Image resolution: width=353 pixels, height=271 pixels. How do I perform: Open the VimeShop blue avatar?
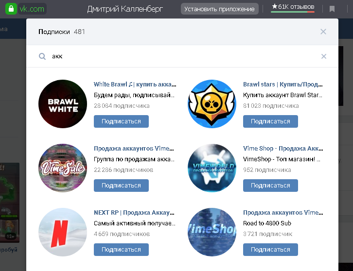(x=212, y=232)
